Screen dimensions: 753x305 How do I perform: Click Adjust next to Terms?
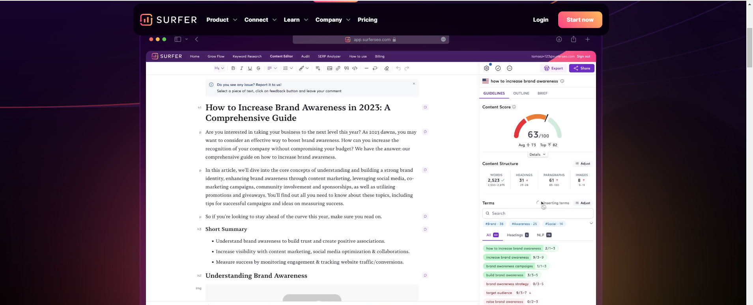pyautogui.click(x=583, y=203)
